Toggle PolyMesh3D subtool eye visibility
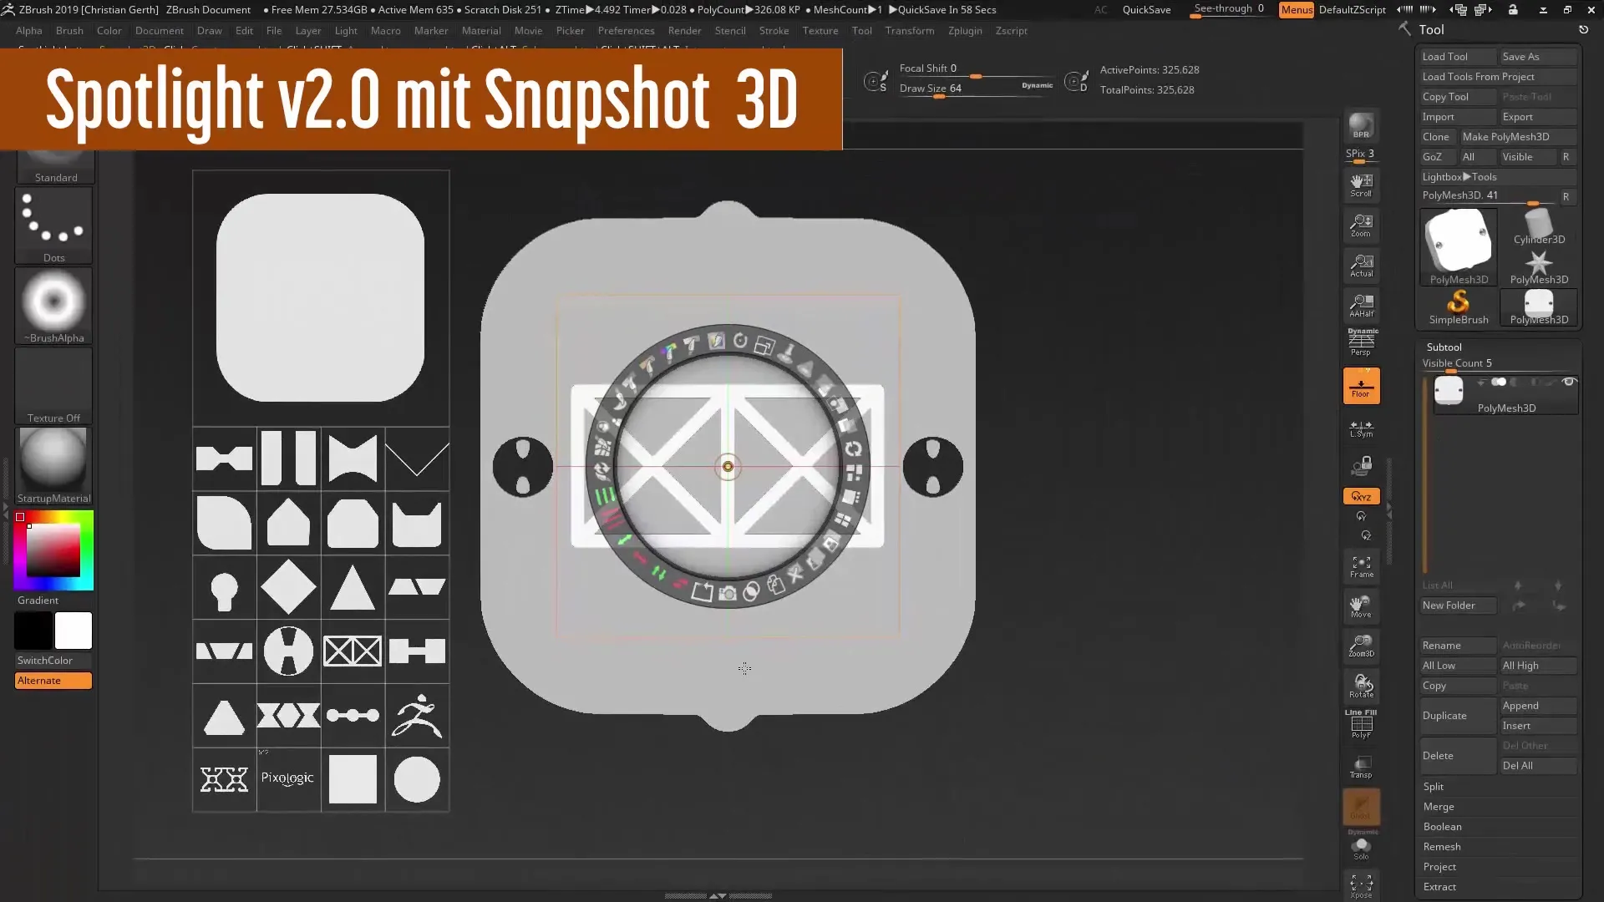The image size is (1604, 902). (x=1569, y=383)
